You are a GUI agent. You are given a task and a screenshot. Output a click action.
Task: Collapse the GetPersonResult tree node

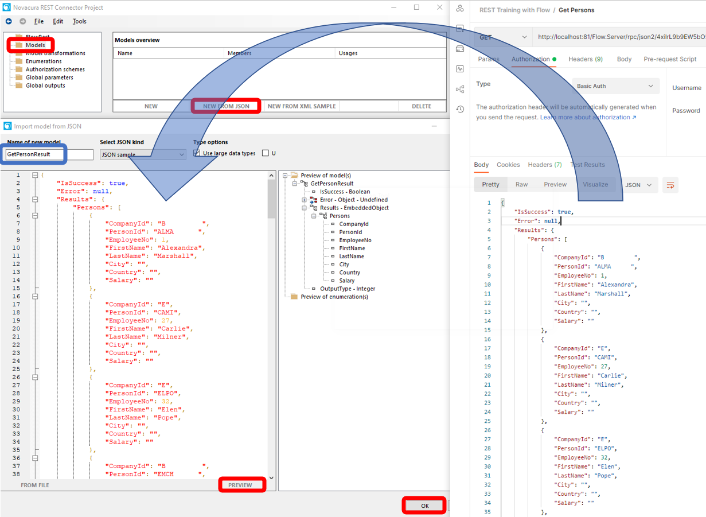pos(295,184)
